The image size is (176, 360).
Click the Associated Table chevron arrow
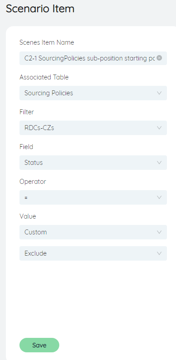(159, 93)
